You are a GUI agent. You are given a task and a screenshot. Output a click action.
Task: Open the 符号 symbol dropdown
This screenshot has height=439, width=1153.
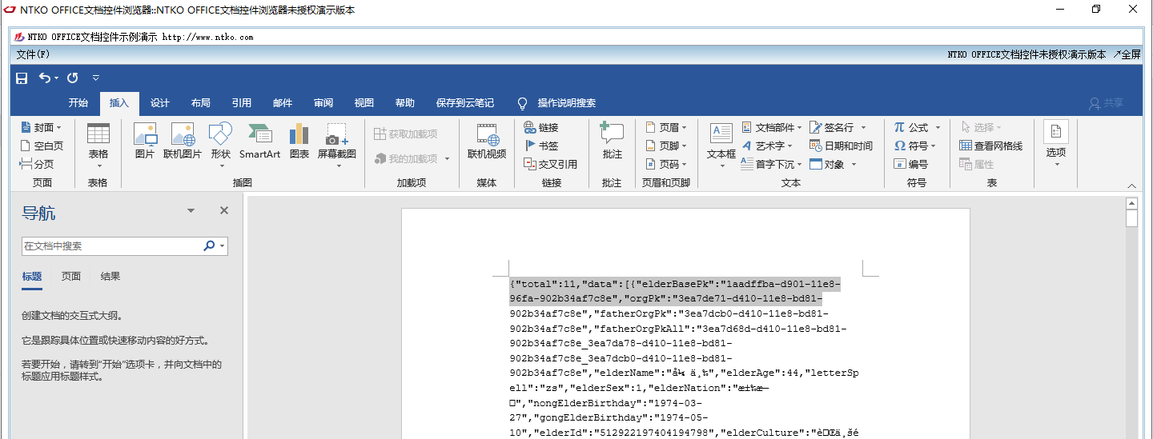pyautogui.click(x=916, y=146)
